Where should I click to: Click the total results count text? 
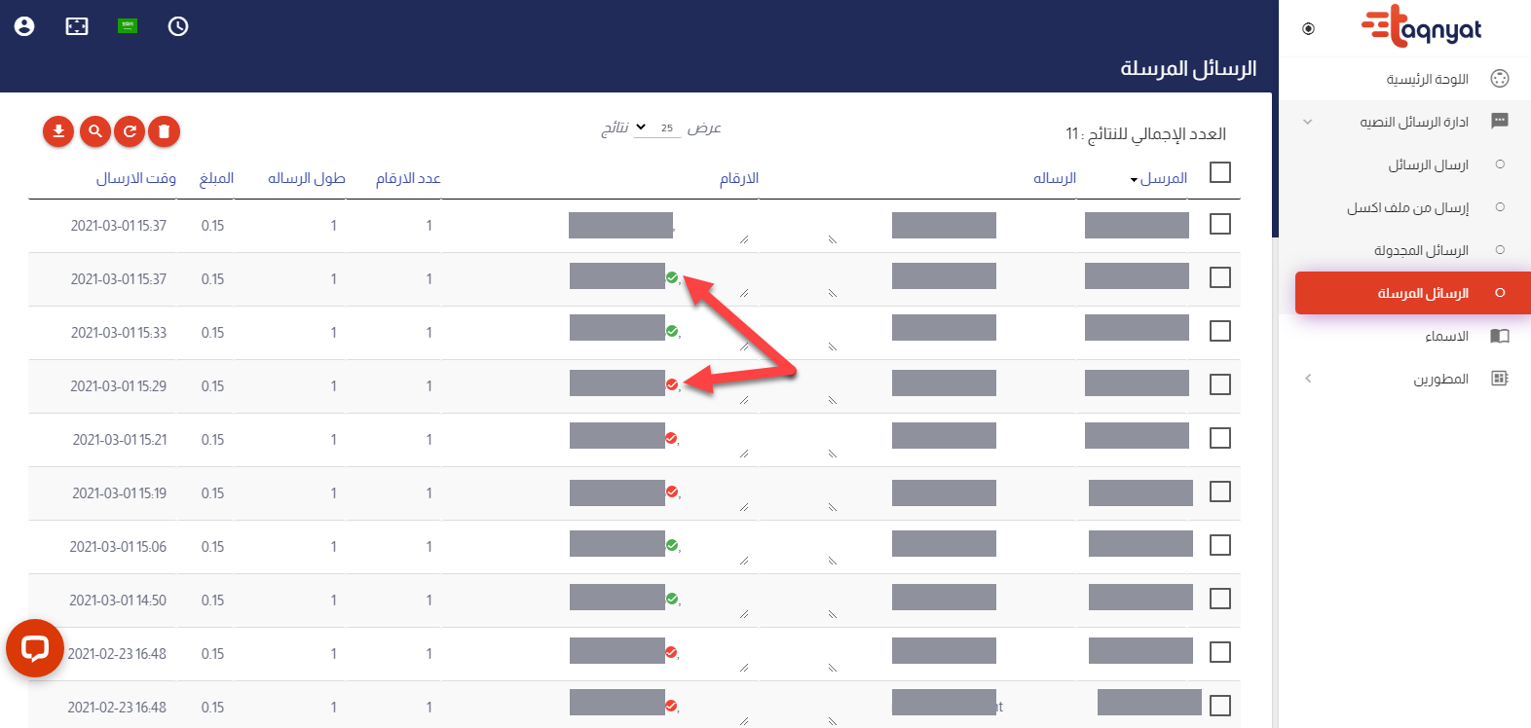click(x=1145, y=133)
